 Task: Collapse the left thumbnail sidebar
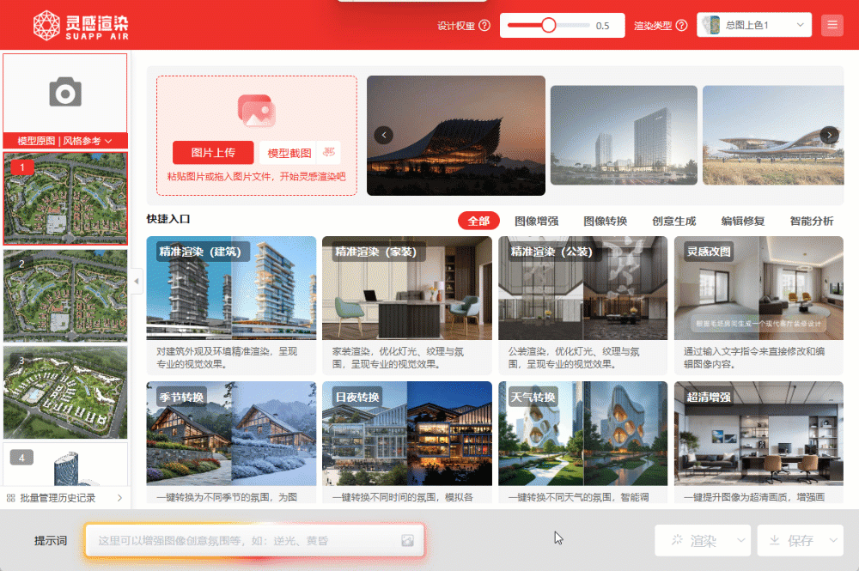(x=136, y=282)
